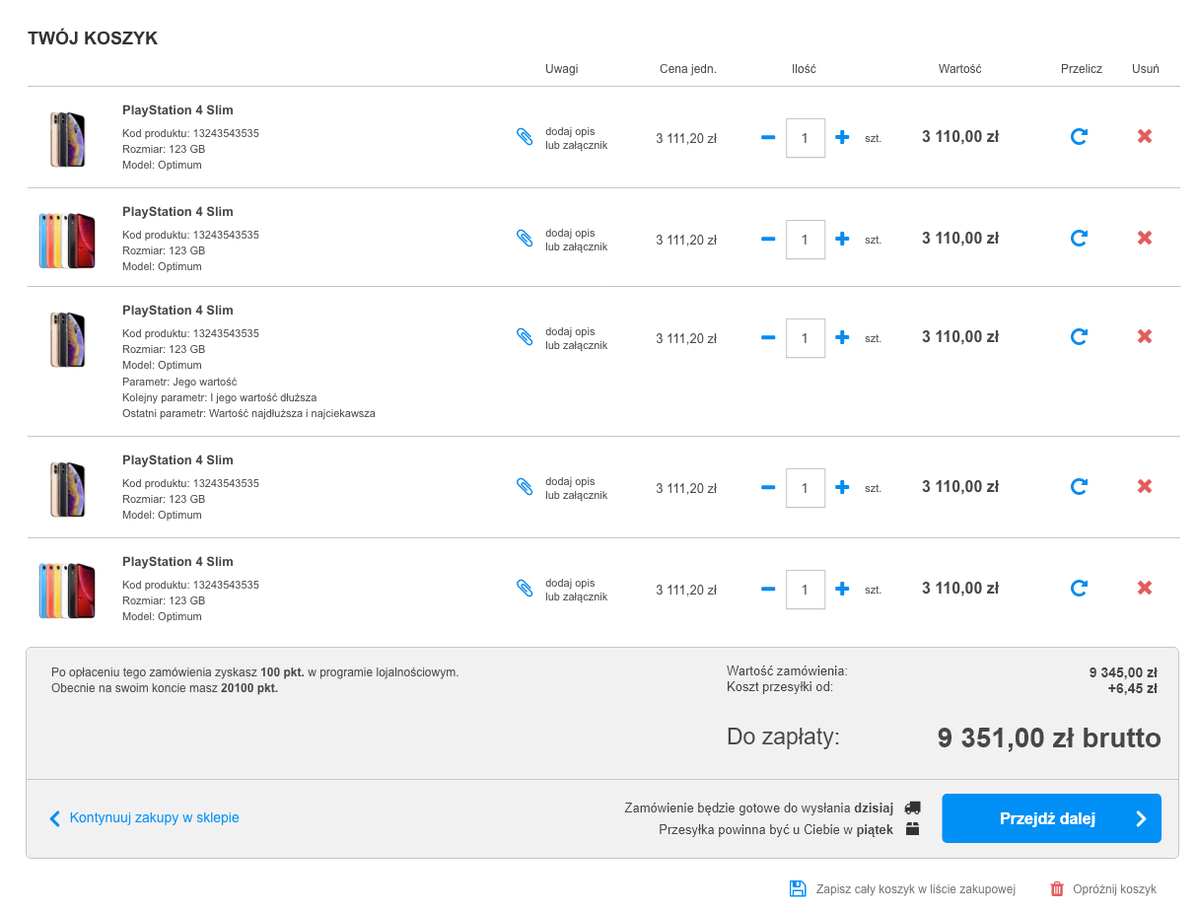
Task: Click the paperclip icon in last cart row
Action: 525,589
